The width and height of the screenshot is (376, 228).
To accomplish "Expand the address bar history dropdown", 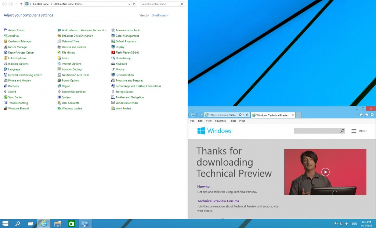I will (x=129, y=4).
